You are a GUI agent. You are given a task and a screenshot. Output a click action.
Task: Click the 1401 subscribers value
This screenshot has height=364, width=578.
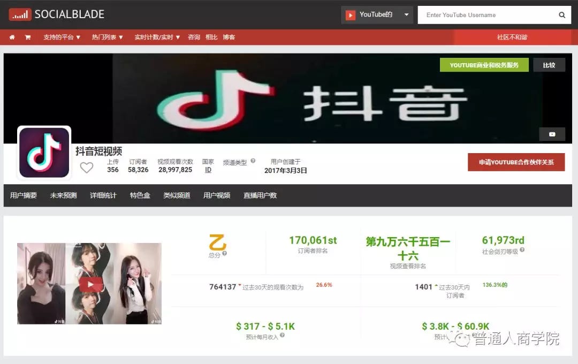(423, 287)
